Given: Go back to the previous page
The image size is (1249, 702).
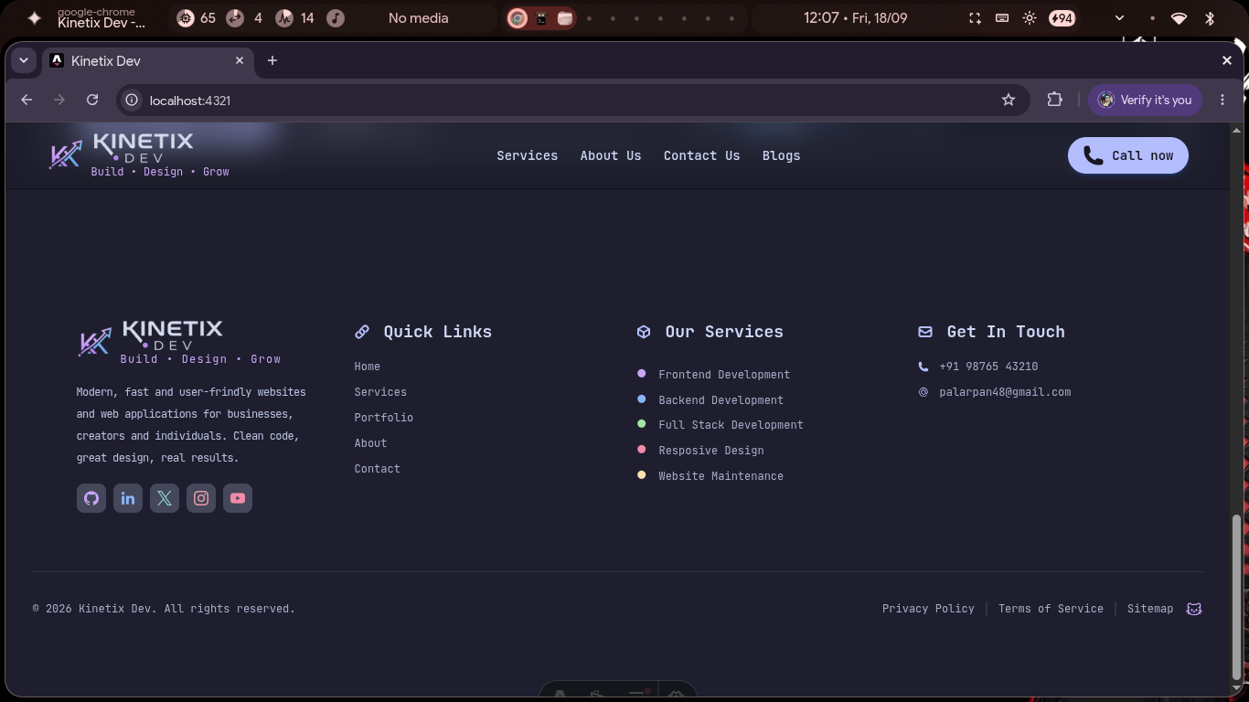Looking at the screenshot, I should point(27,100).
